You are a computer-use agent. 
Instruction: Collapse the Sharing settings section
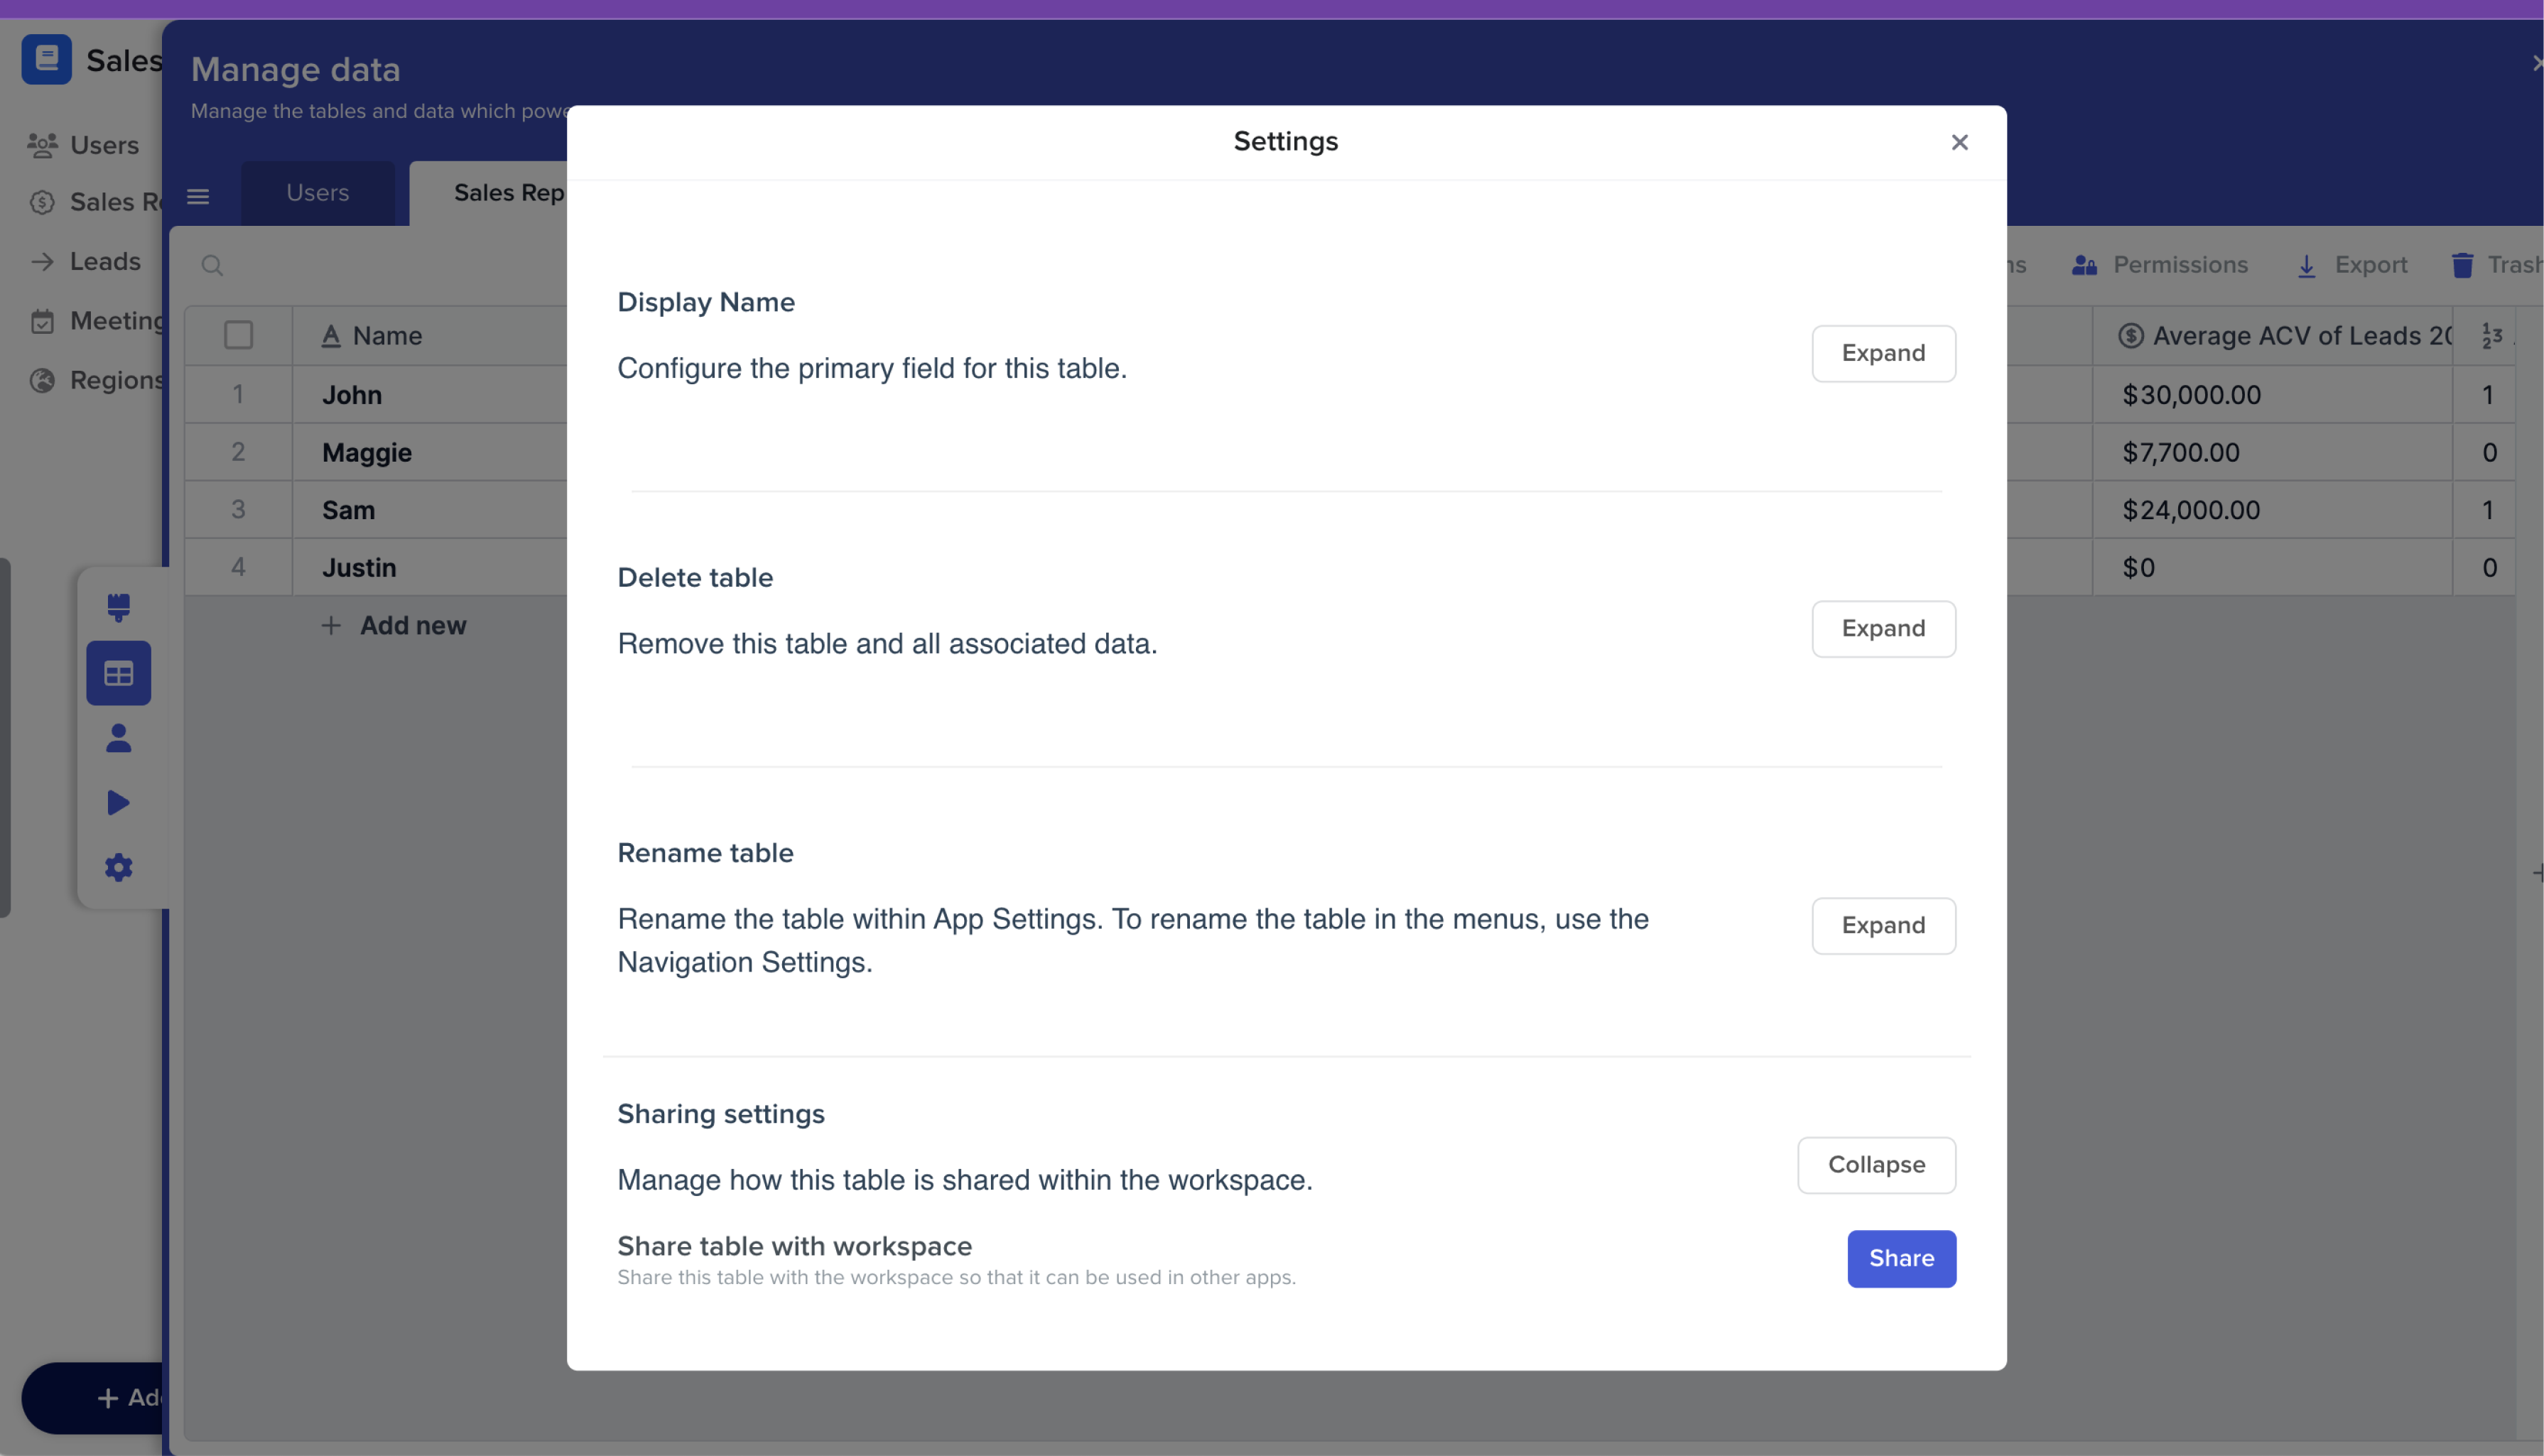coord(1876,1164)
